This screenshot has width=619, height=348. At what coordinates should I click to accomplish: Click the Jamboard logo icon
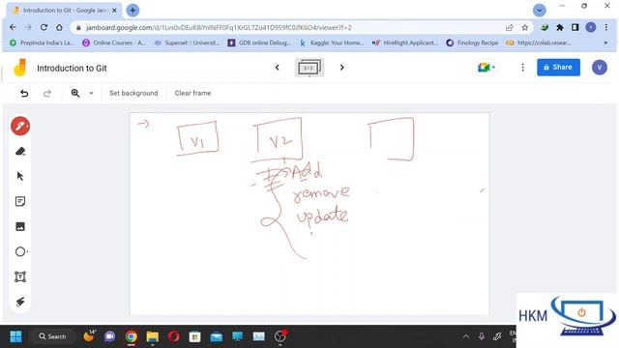[19, 68]
